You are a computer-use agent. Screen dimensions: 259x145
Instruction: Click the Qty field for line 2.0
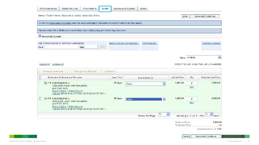[x=192, y=99]
